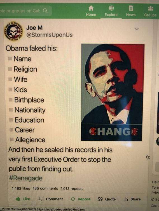Image resolution: width=159 pixels, height=211 pixels.
Task: Click the thumbs-up Like icon
Action: pyautogui.click(x=18, y=199)
